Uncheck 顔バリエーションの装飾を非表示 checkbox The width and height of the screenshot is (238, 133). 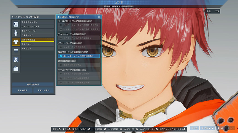tap(61, 56)
